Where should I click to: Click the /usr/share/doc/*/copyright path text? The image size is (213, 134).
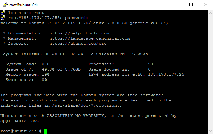87,105
